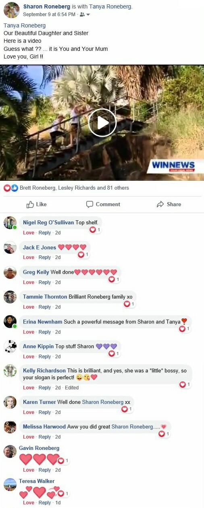204x508 pixels.
Task: Toggle Love on Gavin Roneberg's comment
Action: tap(29, 470)
